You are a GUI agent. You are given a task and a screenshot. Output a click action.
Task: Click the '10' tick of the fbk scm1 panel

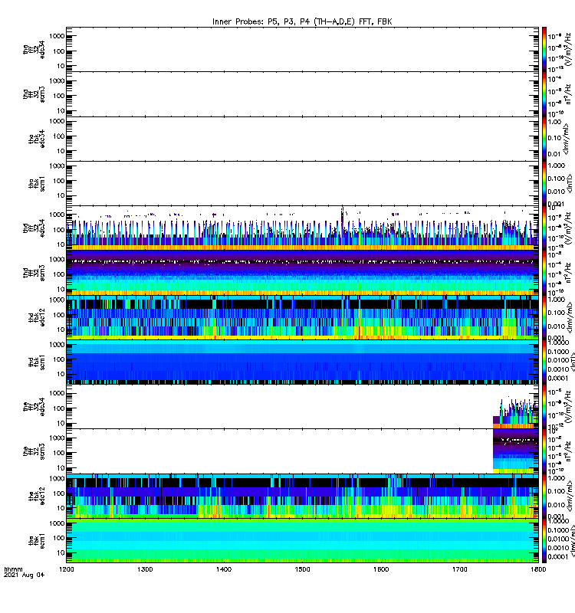tap(61, 552)
